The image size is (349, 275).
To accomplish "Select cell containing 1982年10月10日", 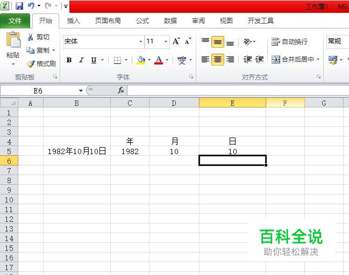I will (x=77, y=151).
